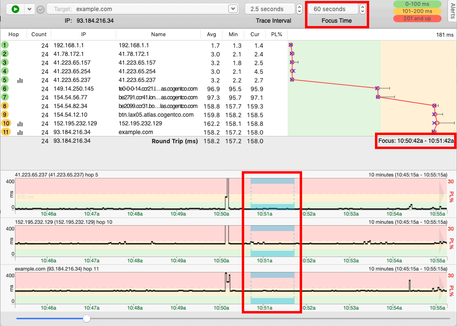The height and width of the screenshot is (326, 457).
Task: Sort by the Avg column header
Action: click(x=211, y=34)
